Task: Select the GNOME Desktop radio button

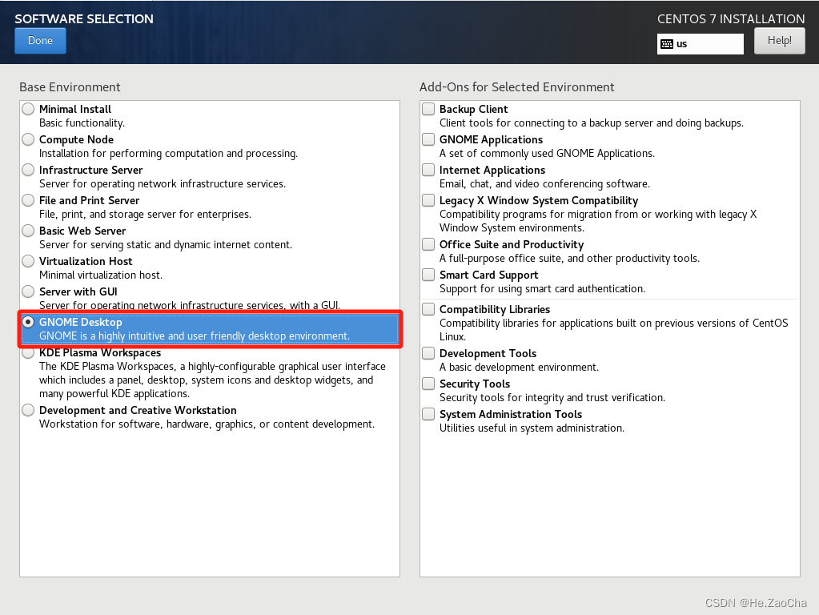Action: [x=28, y=322]
